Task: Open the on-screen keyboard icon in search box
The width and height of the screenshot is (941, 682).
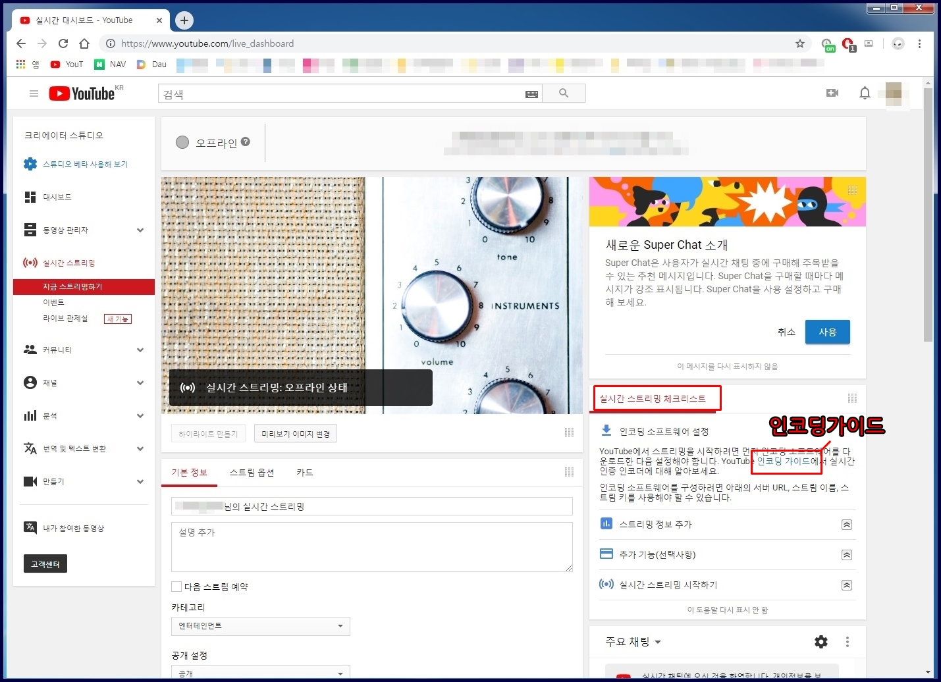Action: 531,94
